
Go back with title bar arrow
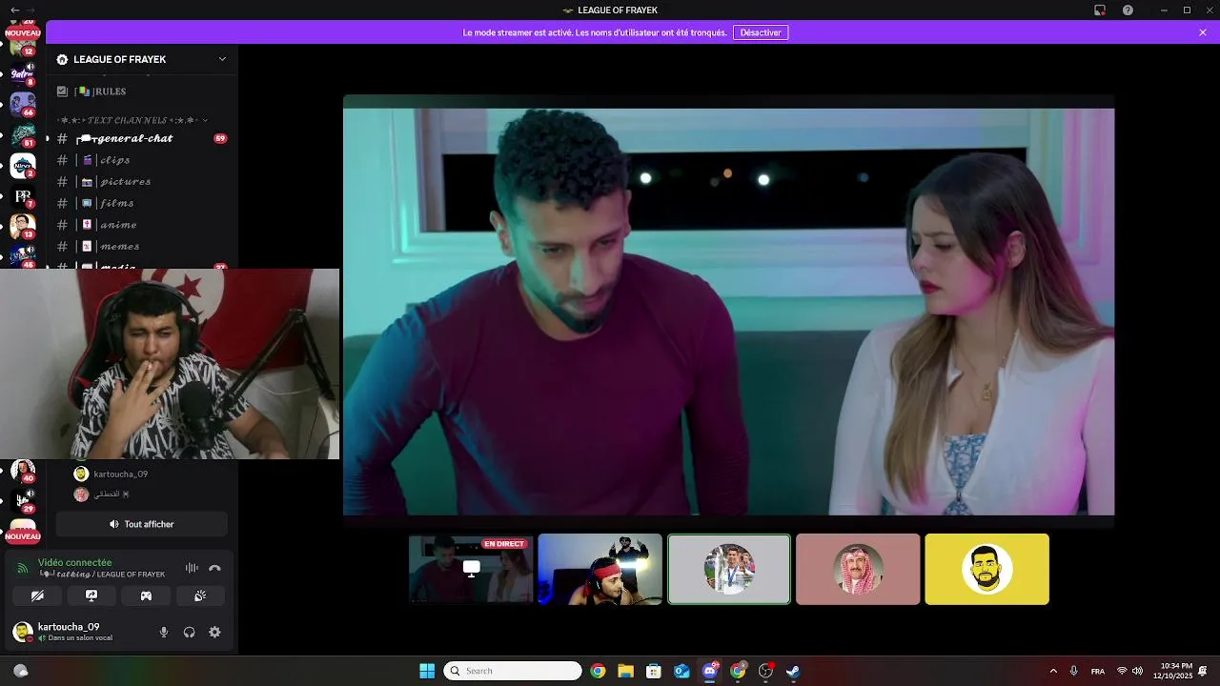pos(13,10)
